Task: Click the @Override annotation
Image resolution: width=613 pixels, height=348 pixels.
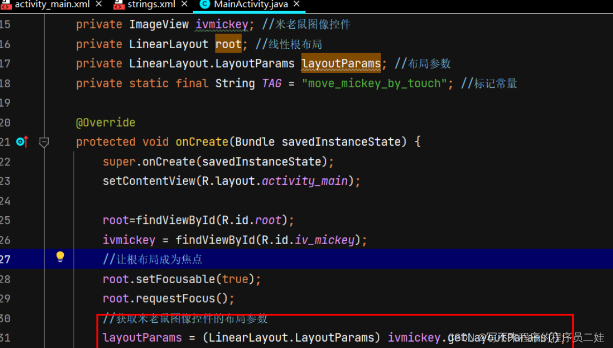Action: [x=106, y=123]
